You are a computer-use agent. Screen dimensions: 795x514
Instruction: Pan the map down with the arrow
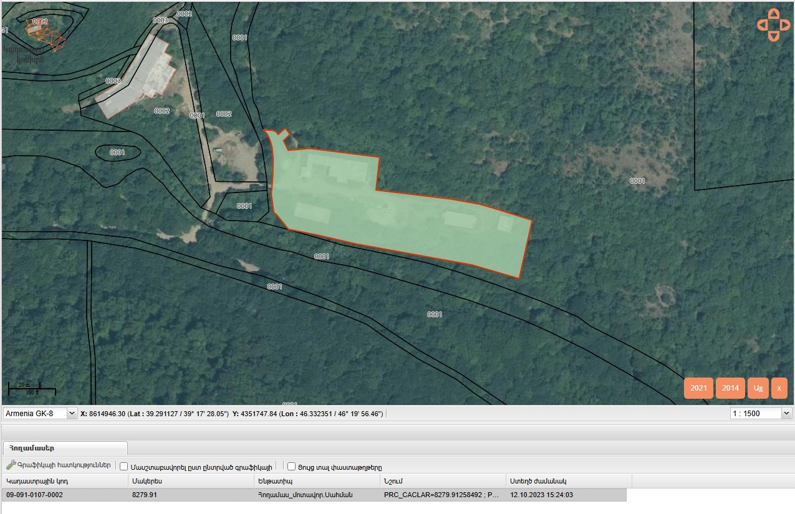click(773, 36)
